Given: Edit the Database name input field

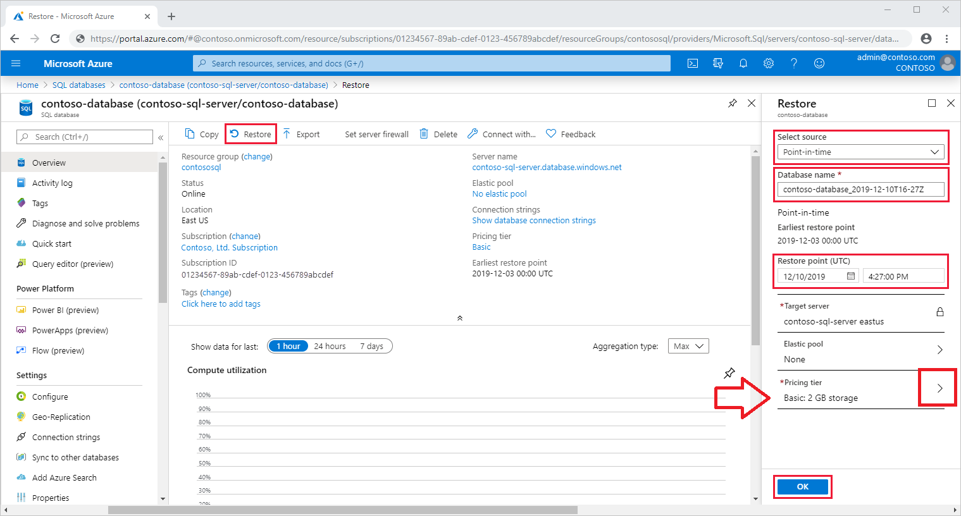Looking at the screenshot, I should click(860, 189).
